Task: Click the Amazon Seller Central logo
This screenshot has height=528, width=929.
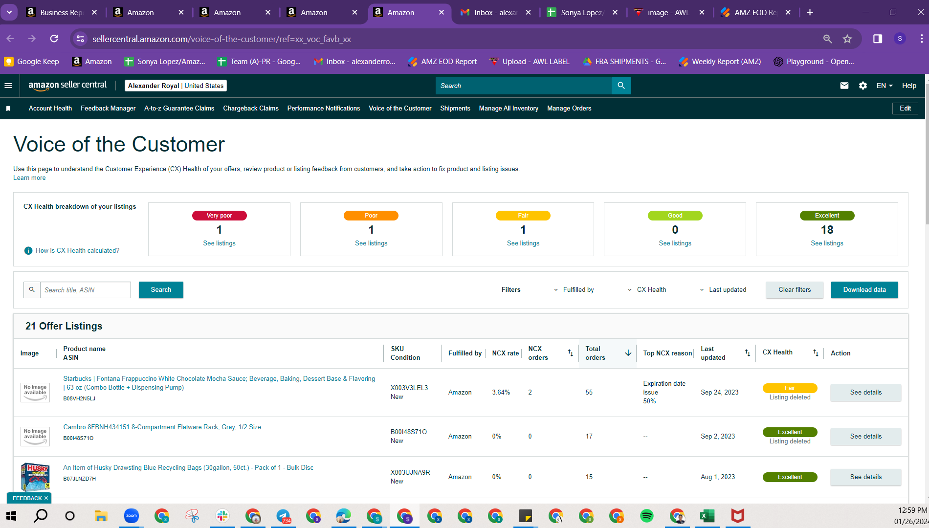Action: [67, 85]
